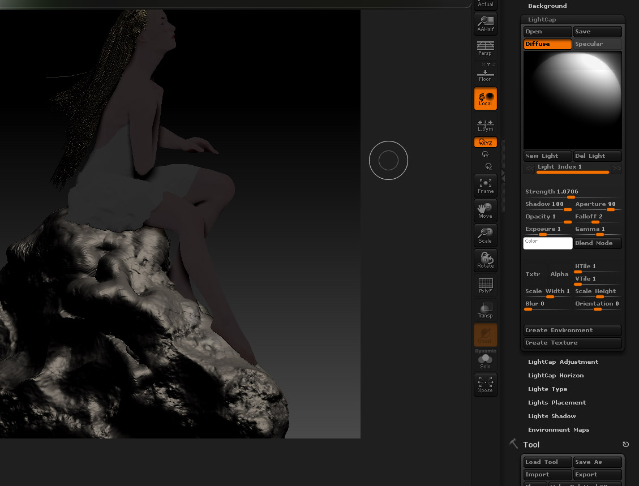Click Save in LightCap

coord(598,31)
